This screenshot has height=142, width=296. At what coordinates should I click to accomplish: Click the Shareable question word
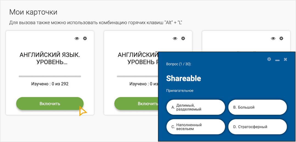point(184,79)
